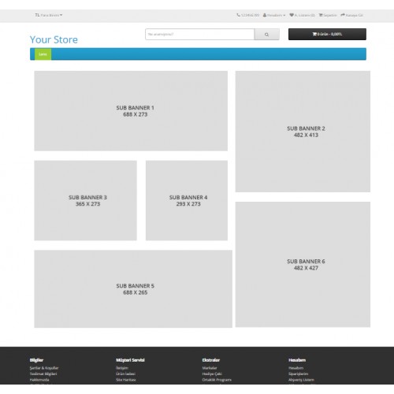Image resolution: width=394 pixels, height=394 pixels.
Task: Open Sub Banner 2 image
Action: pyautogui.click(x=303, y=132)
